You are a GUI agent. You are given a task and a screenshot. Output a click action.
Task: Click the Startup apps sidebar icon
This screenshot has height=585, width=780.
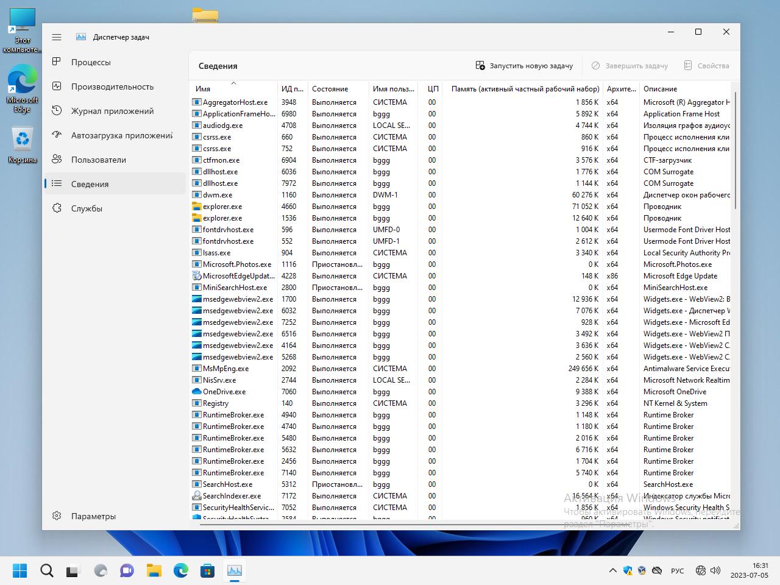[57, 135]
